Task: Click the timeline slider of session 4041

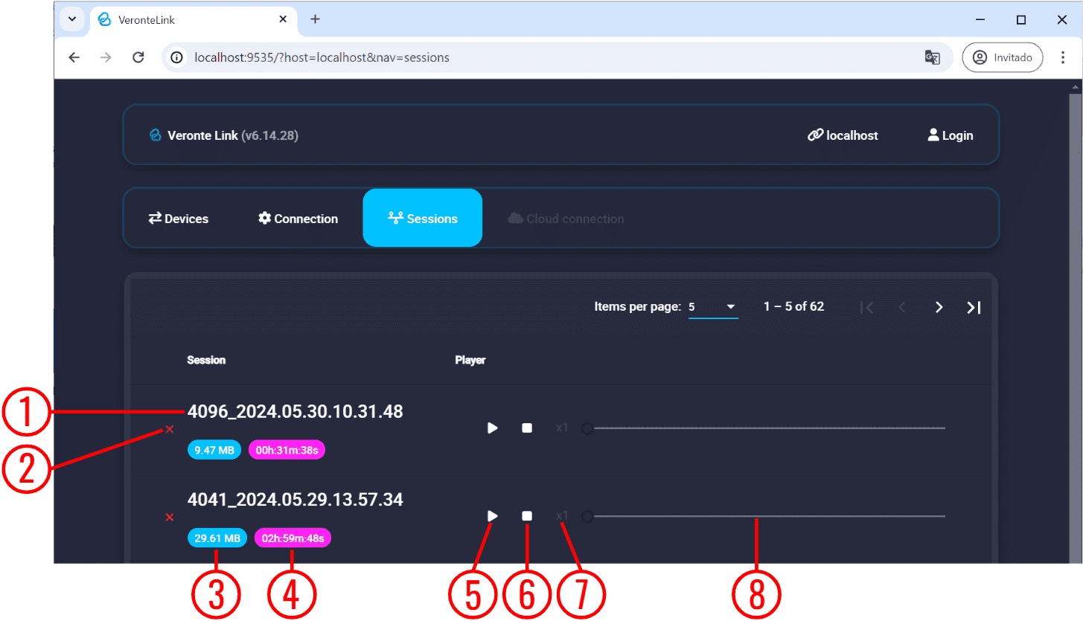Action: pos(767,515)
